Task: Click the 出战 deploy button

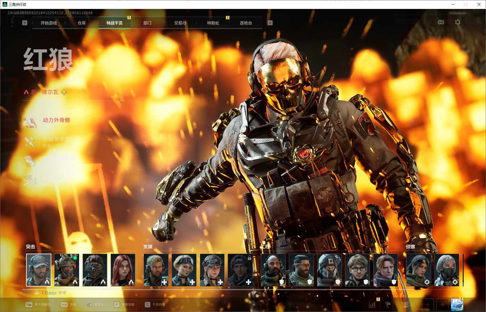Action: 69,305
